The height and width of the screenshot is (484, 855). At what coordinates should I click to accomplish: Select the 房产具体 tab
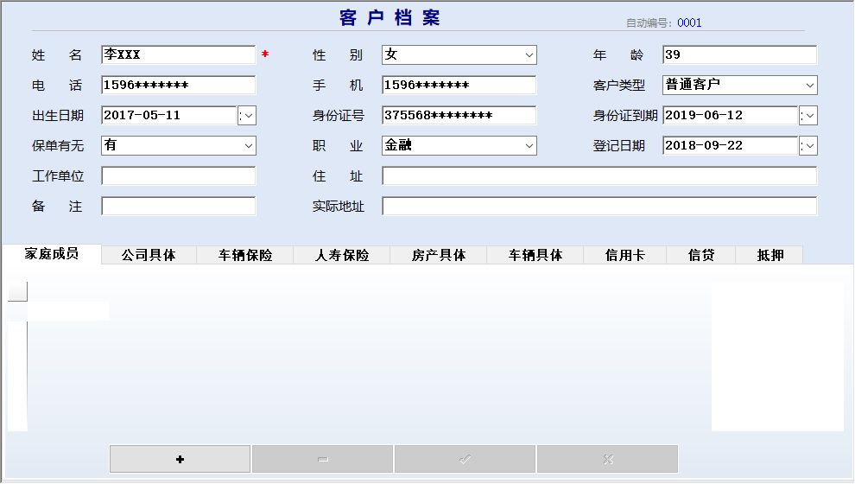pos(439,255)
